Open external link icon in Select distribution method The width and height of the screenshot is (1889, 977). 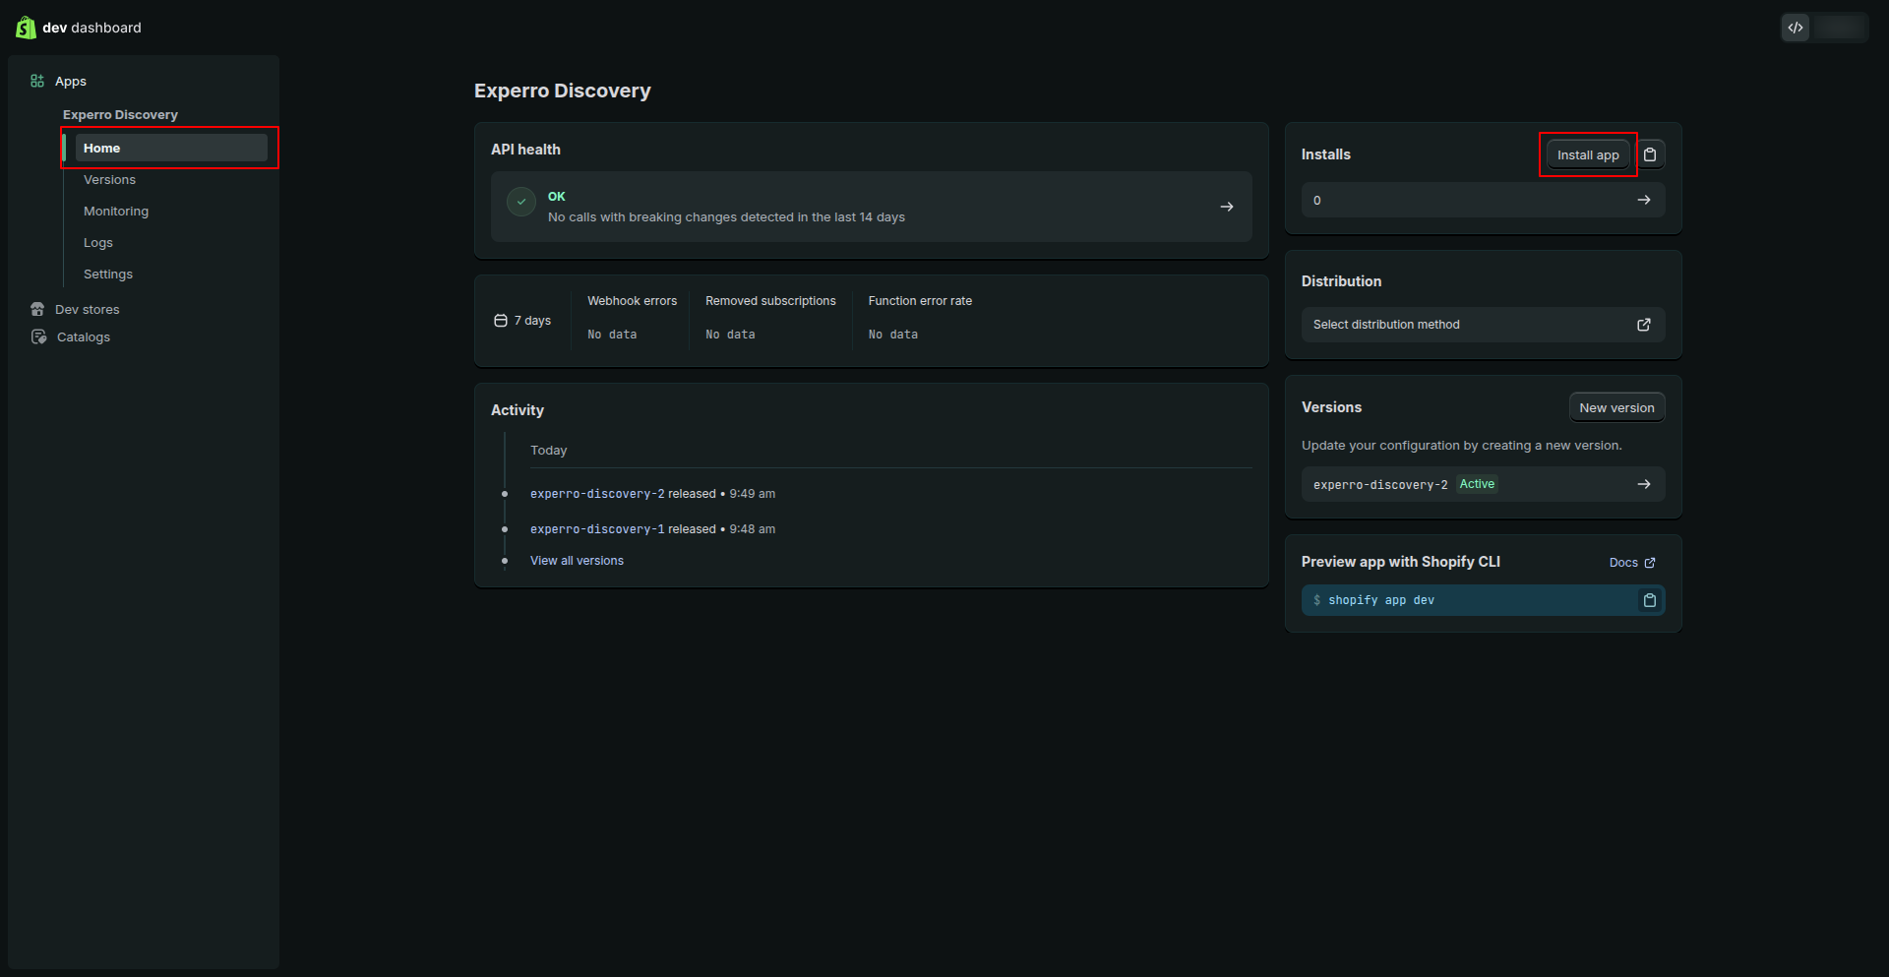(1644, 325)
